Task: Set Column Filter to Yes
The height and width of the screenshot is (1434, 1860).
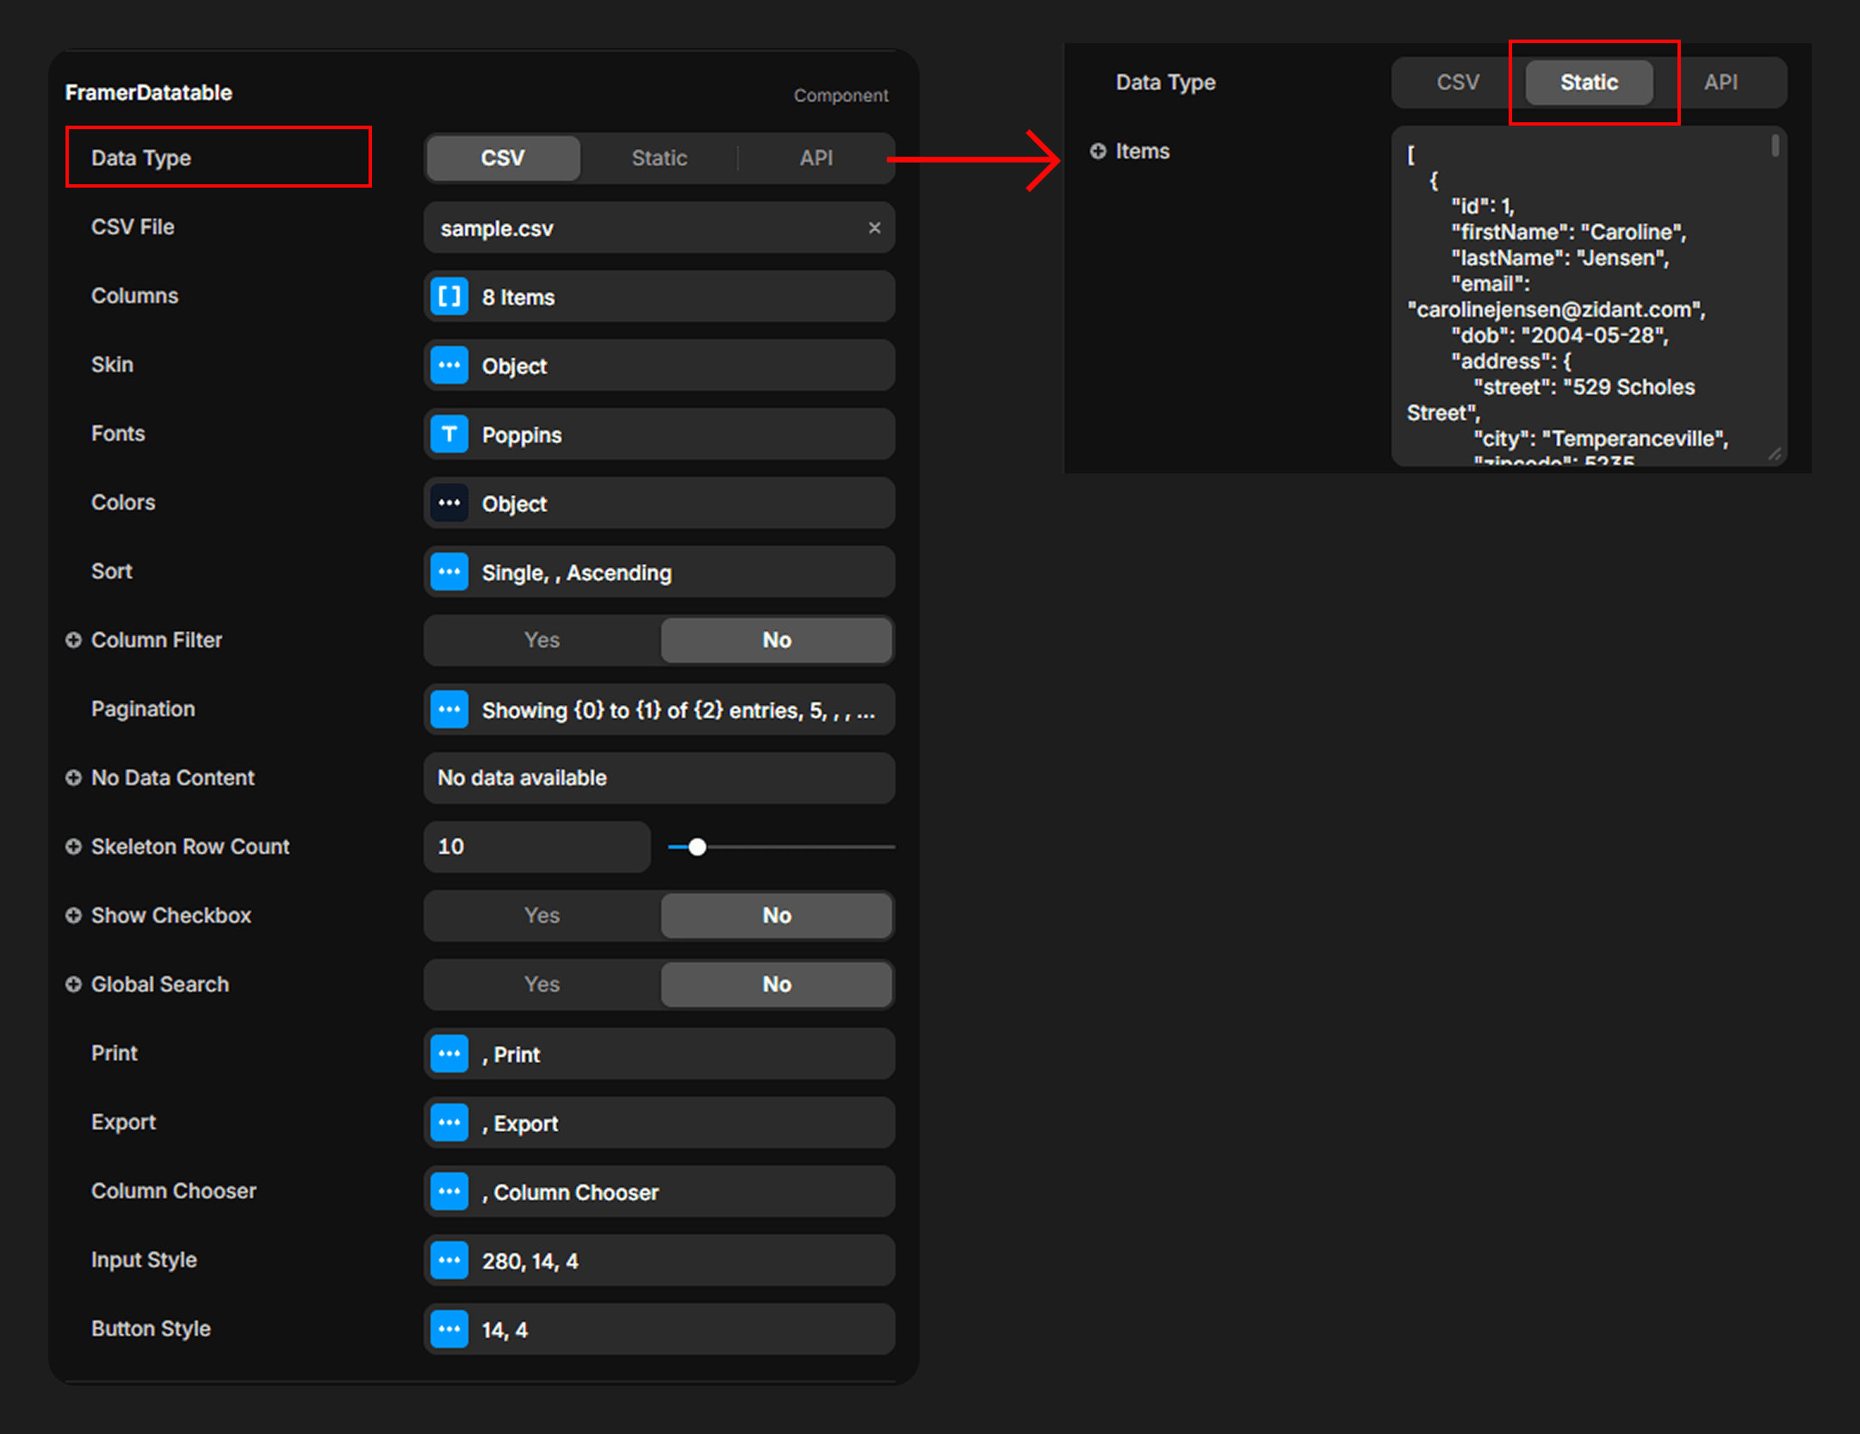Action: [x=542, y=640]
